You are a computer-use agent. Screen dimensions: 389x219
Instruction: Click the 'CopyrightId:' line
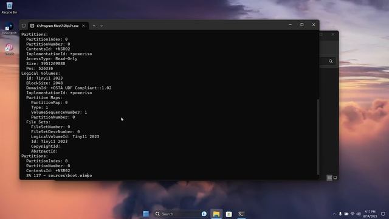coord(46,146)
